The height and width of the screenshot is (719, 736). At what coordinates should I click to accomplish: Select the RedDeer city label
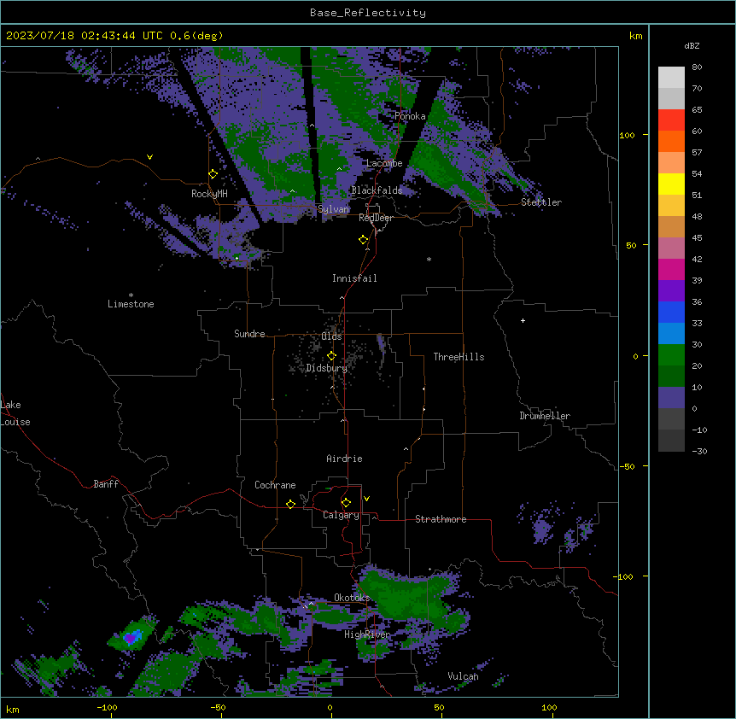[x=377, y=218]
